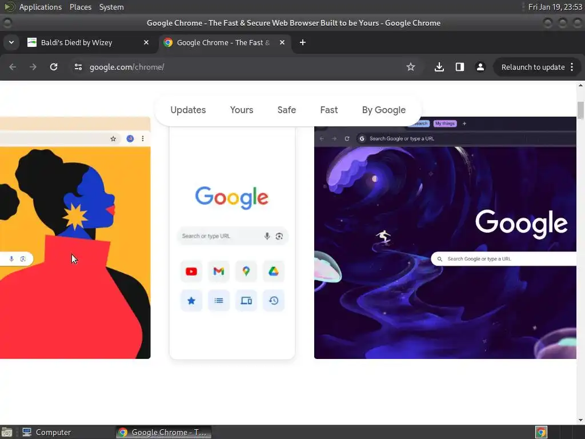Open the Places menu
The image size is (585, 439).
(80, 7)
